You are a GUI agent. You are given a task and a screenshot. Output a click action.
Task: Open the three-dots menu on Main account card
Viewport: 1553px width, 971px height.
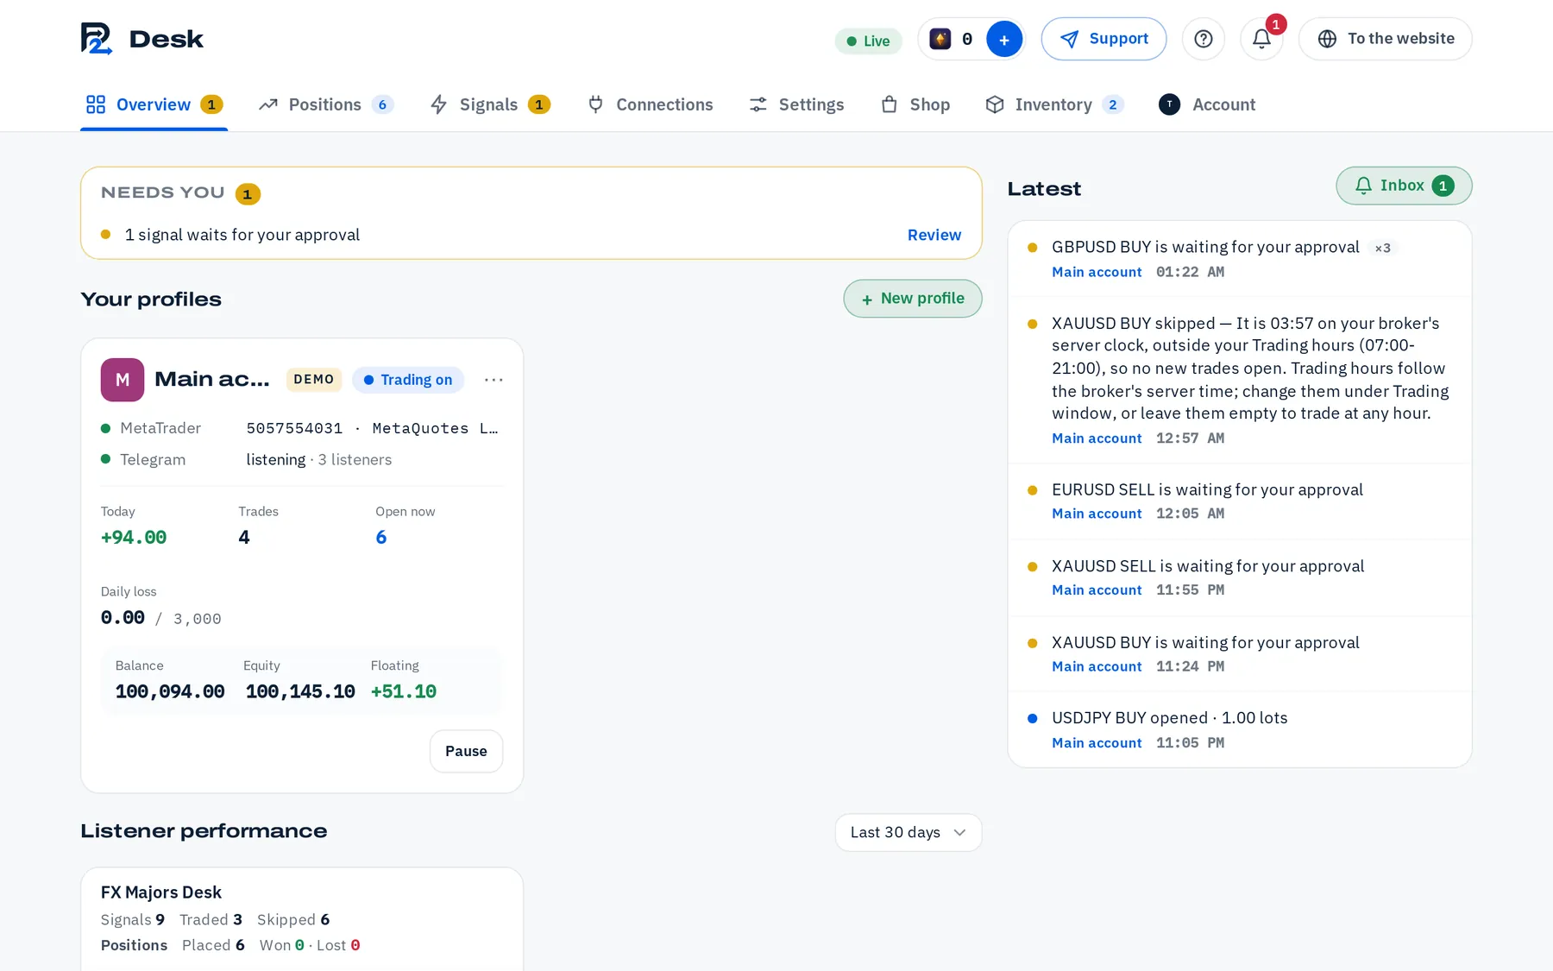(494, 380)
